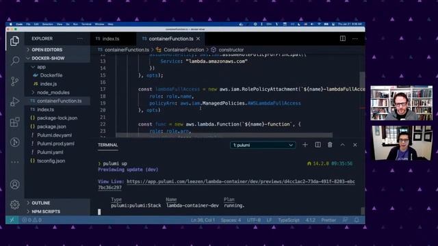Image resolution: width=438 pixels, height=246 pixels.
Task: Open the Apple menu
Action: click(x=11, y=25)
